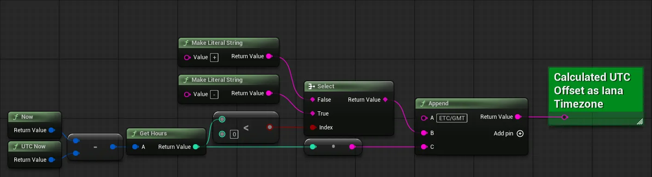
Task: Click the Select node's False pin
Action: coord(313,100)
